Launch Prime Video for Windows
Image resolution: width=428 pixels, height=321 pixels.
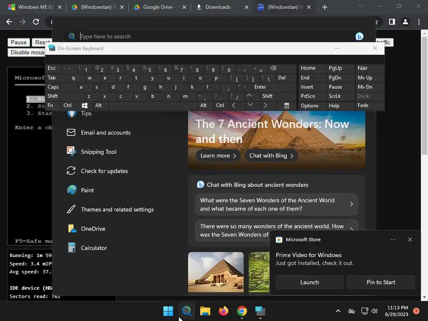[310, 282]
